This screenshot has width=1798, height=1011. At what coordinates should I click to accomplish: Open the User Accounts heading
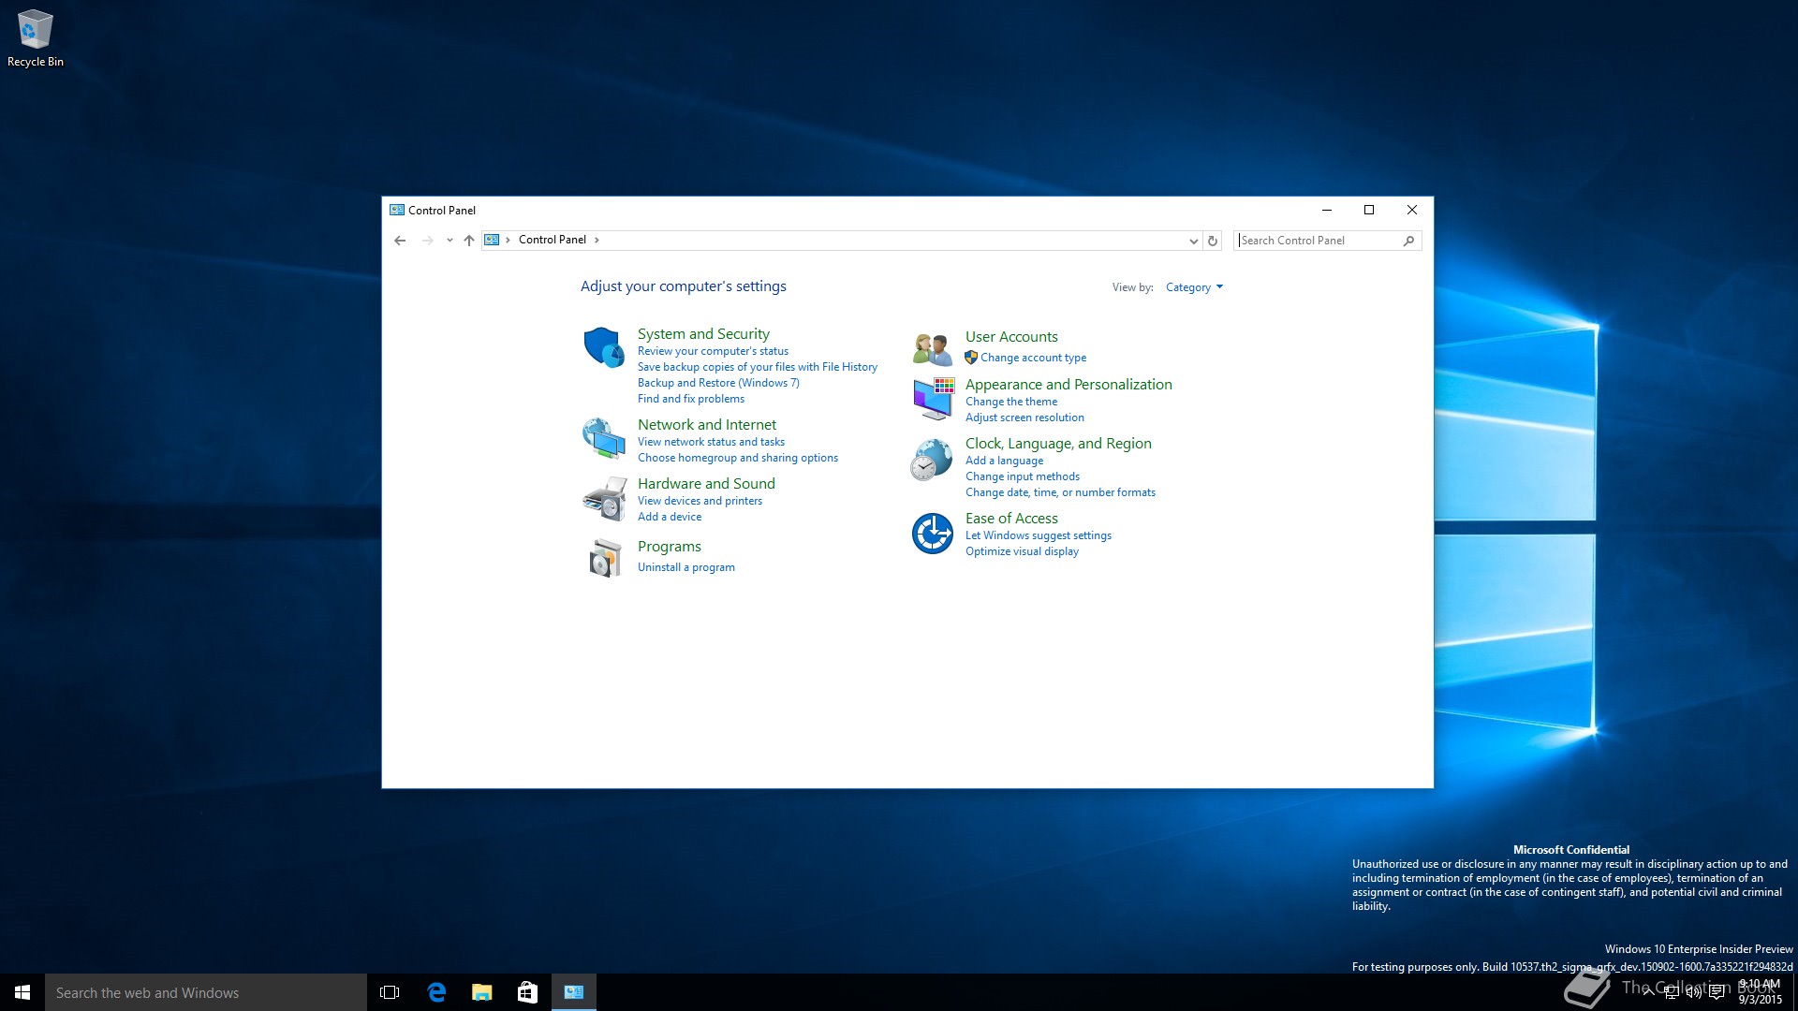click(x=1011, y=337)
